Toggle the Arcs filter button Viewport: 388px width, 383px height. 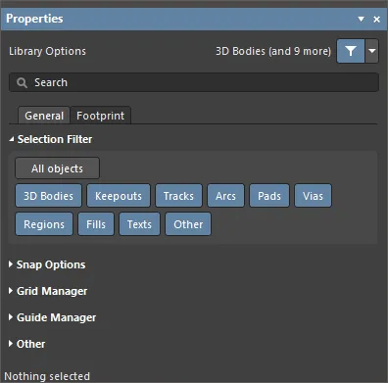click(225, 196)
